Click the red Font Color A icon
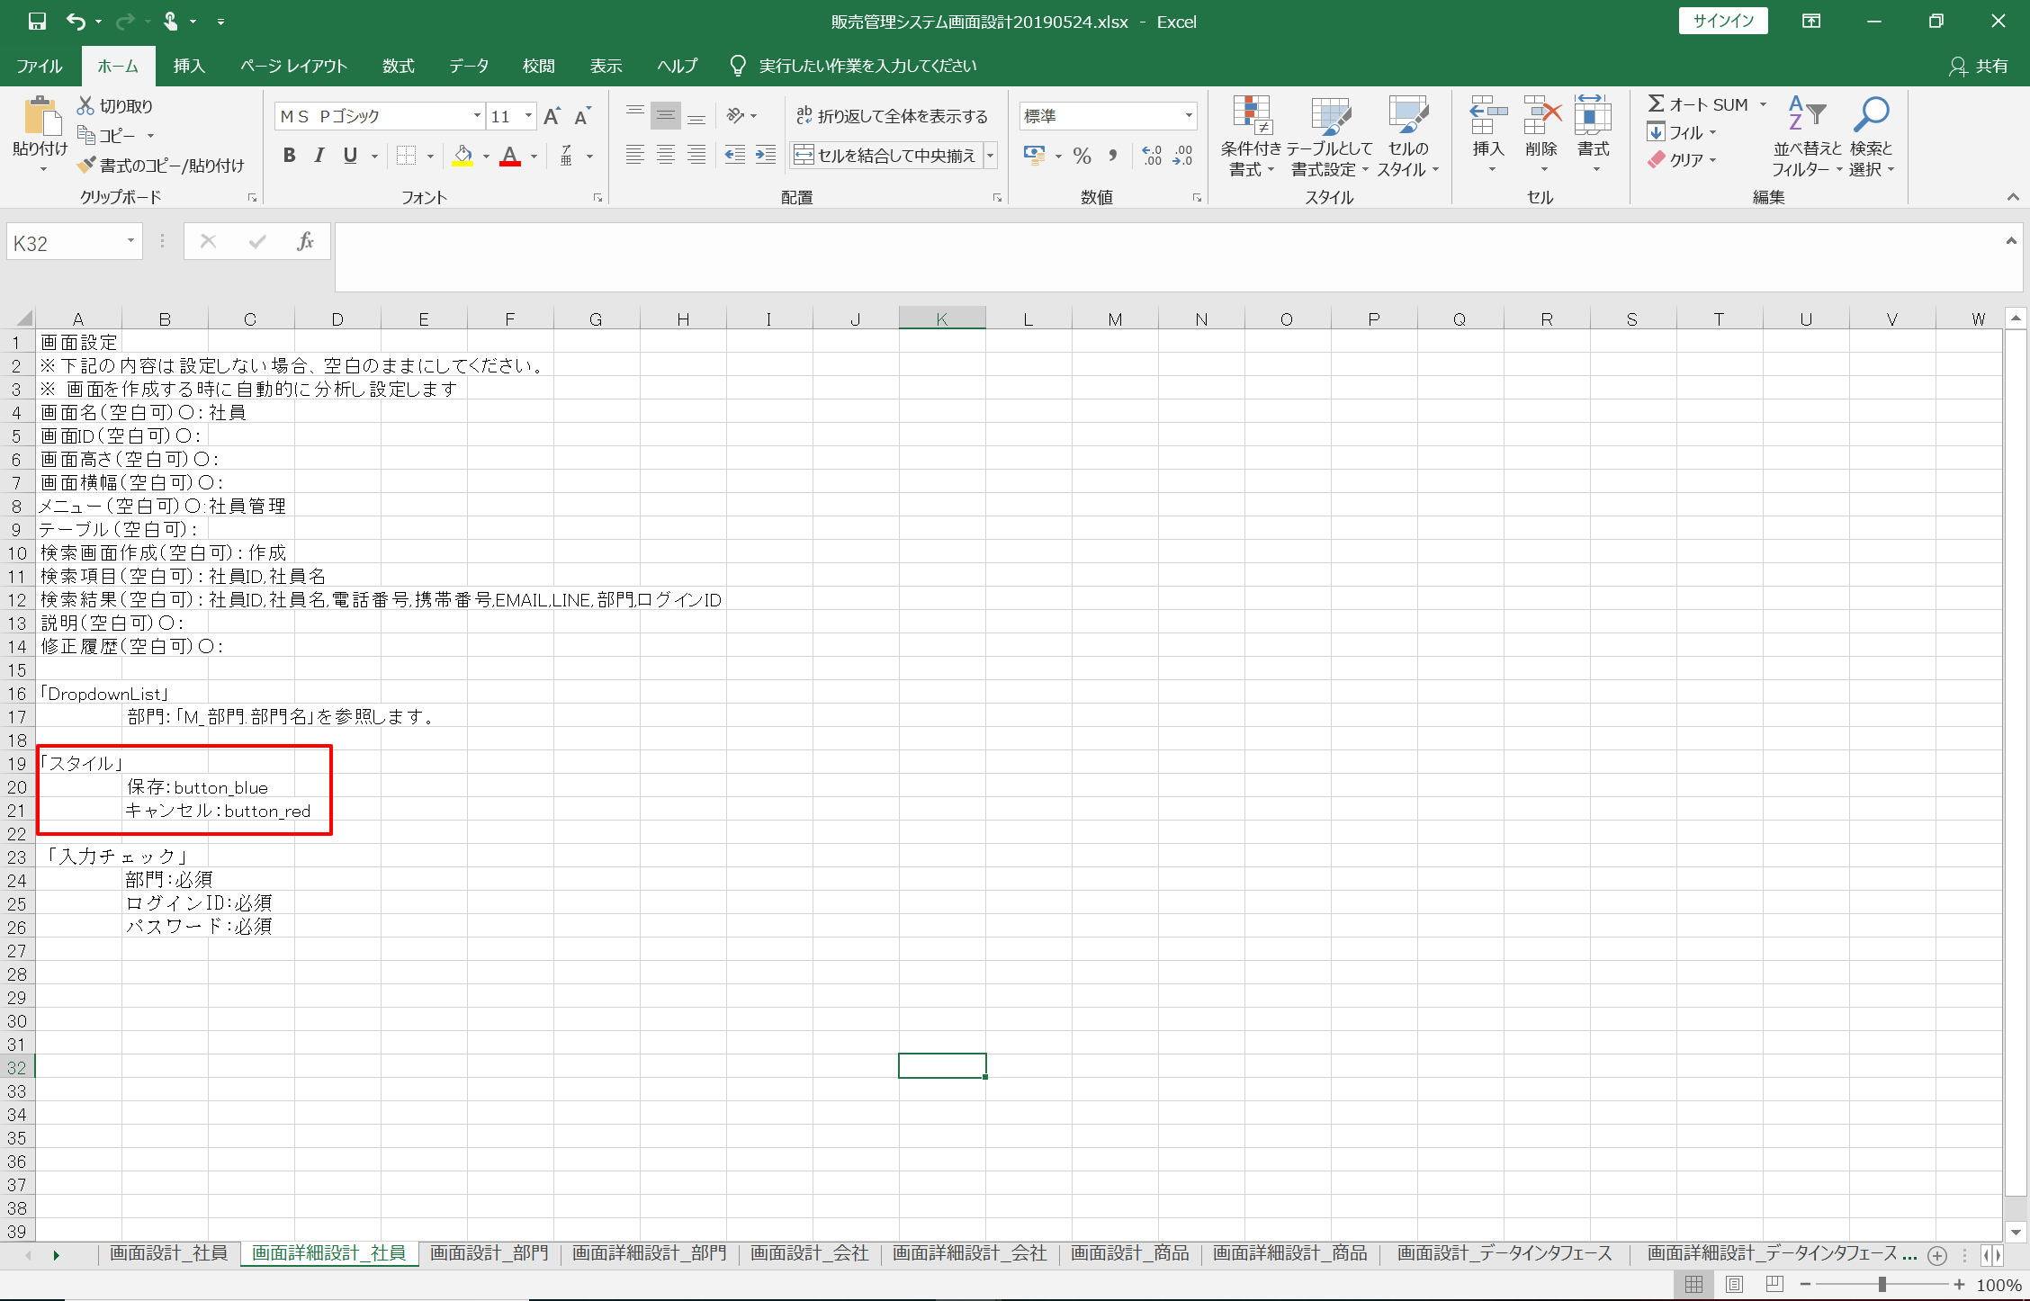This screenshot has height=1301, width=2030. click(510, 156)
